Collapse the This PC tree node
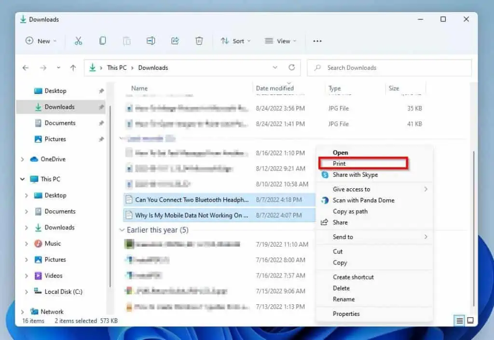494x340 pixels. (22, 179)
